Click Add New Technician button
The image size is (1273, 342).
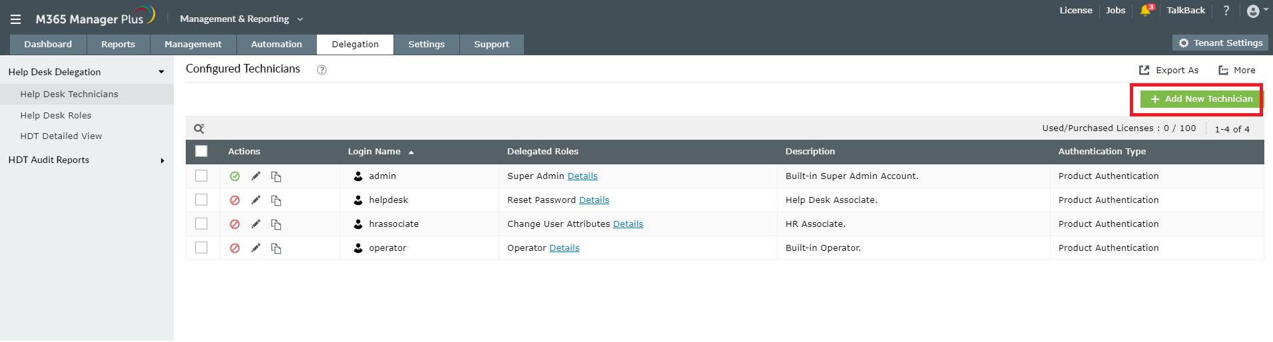pyautogui.click(x=1201, y=99)
